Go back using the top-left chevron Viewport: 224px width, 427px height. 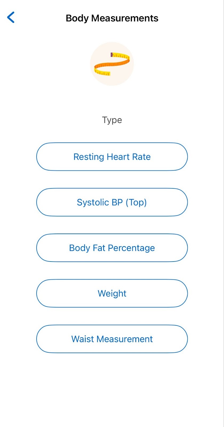click(x=11, y=18)
